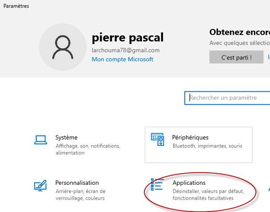Image resolution: width=270 pixels, height=212 pixels.
Task: Click the Désinstaller, valeurs par défaut description
Action: pyautogui.click(x=208, y=195)
